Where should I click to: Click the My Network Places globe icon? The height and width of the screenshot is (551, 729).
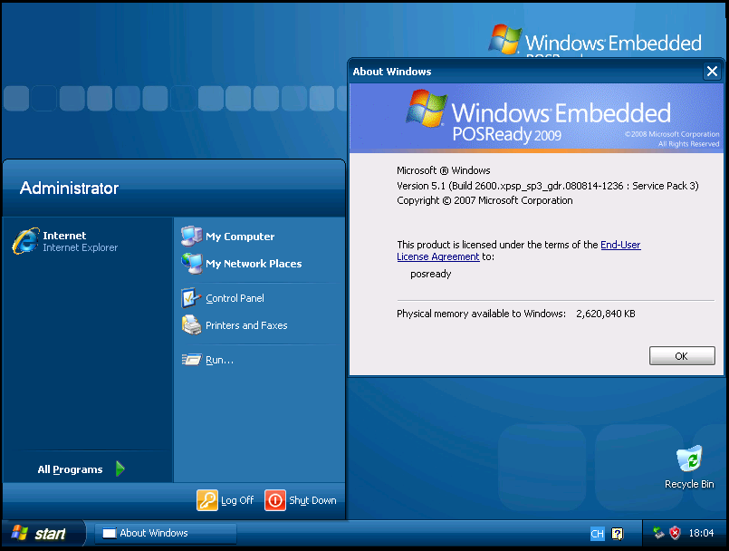pos(191,264)
